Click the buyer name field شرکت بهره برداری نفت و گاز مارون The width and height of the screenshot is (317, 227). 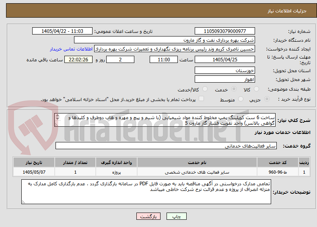pos(165,40)
